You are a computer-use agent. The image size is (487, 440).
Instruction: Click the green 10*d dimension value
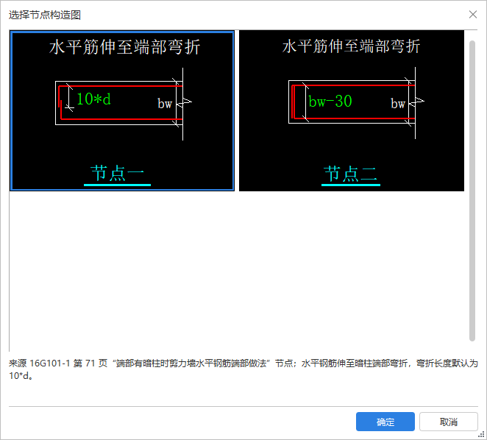(93, 99)
